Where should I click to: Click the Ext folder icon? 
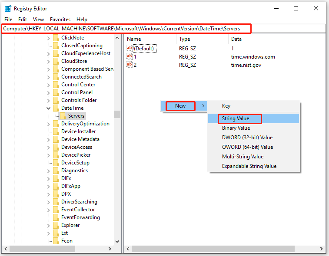click(x=56, y=233)
